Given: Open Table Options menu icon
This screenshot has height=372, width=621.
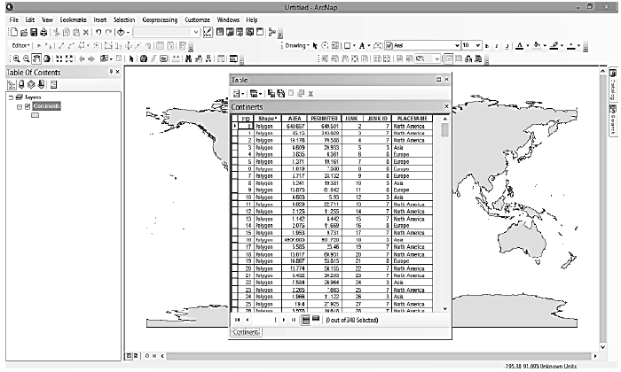Looking at the screenshot, I should (x=238, y=92).
